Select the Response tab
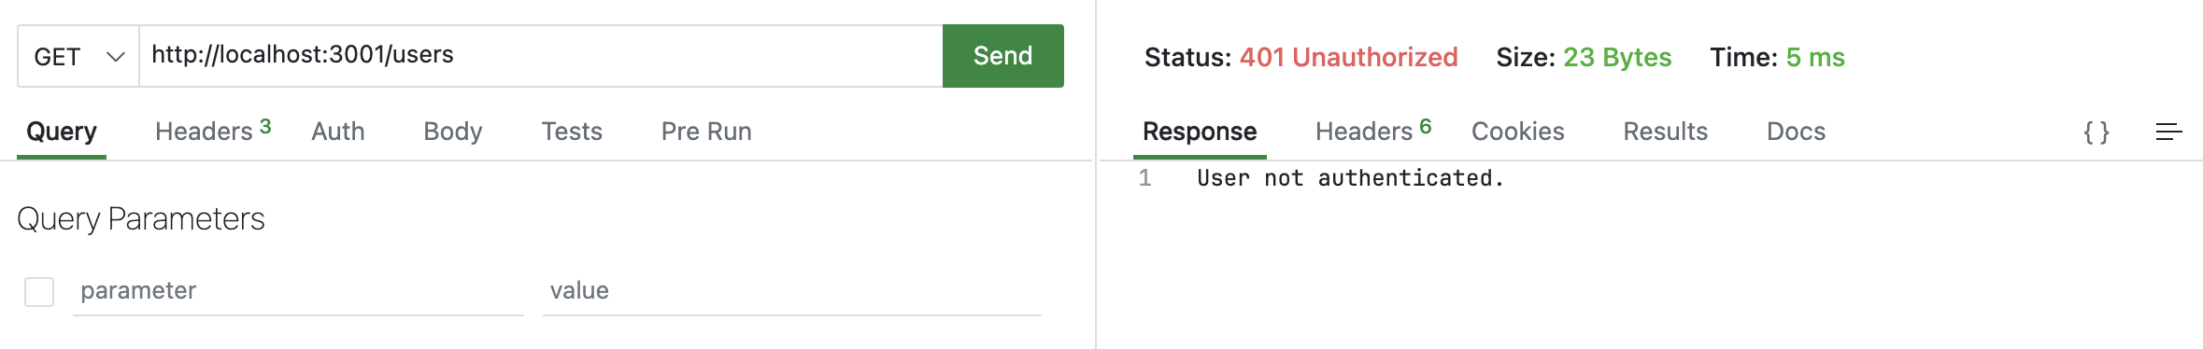The height and width of the screenshot is (349, 2203). click(x=1200, y=132)
